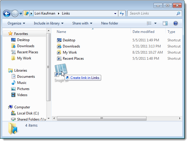The image size is (189, 143).
Task: Click the Back navigation arrow
Action: click(7, 13)
